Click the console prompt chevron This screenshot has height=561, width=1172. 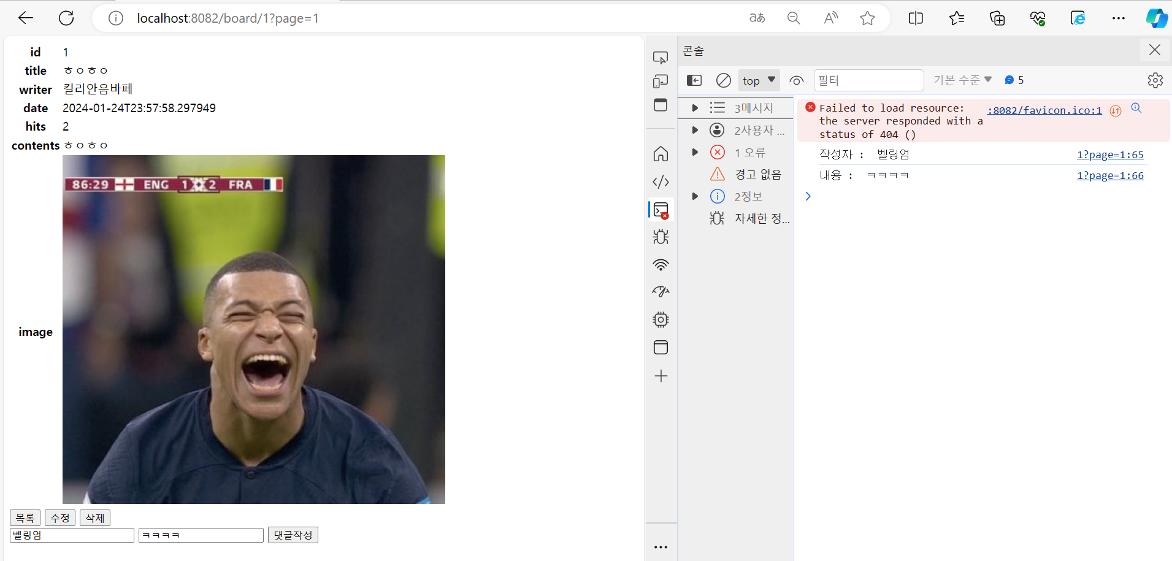[x=808, y=196]
